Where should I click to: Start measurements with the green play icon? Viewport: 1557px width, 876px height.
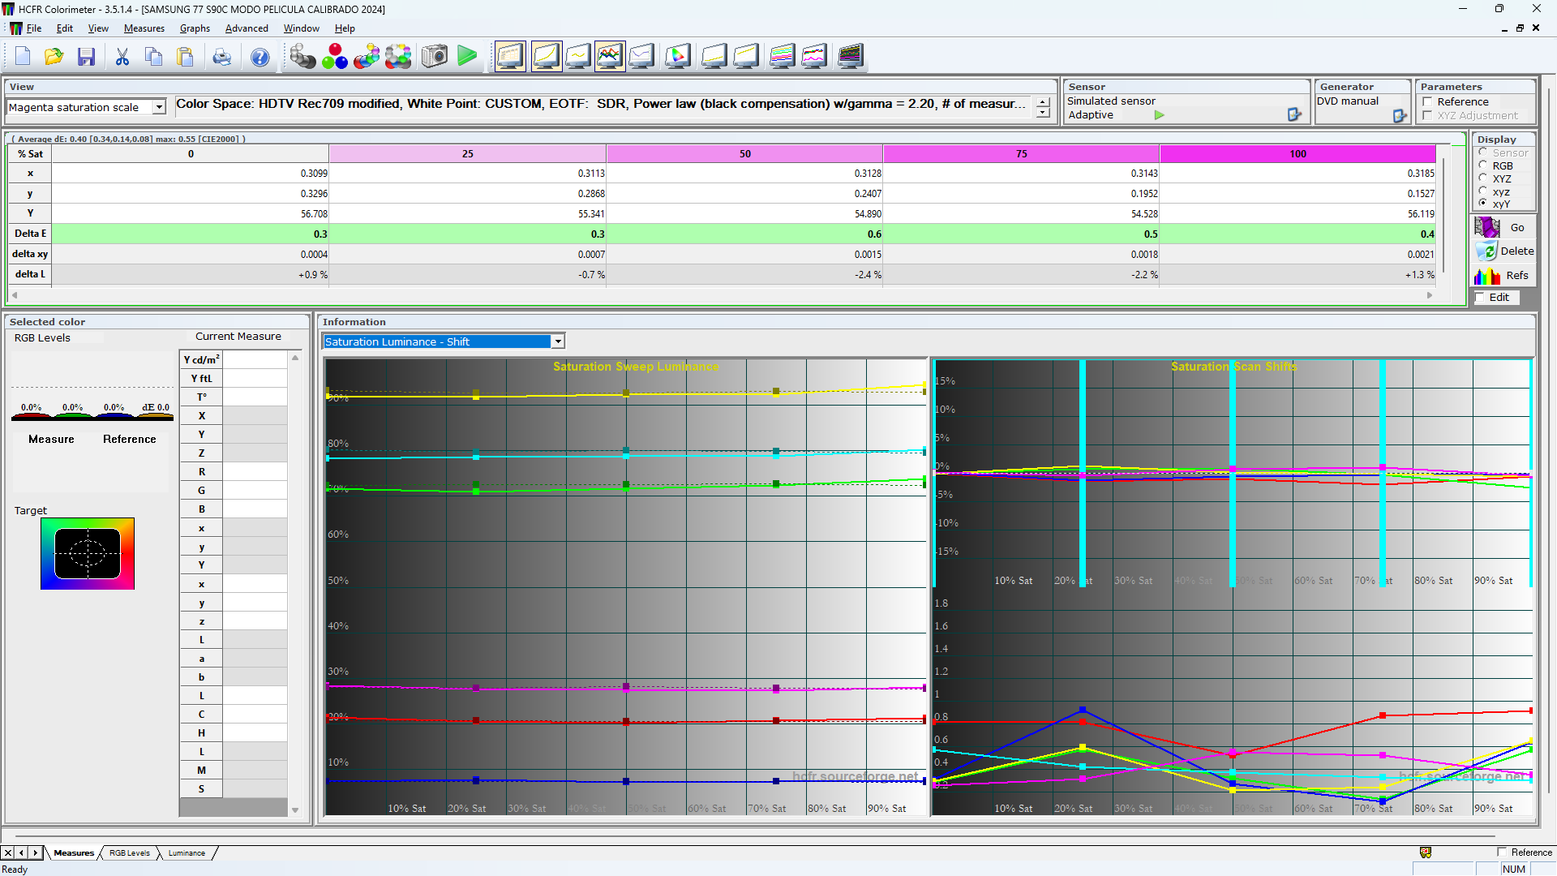(468, 56)
